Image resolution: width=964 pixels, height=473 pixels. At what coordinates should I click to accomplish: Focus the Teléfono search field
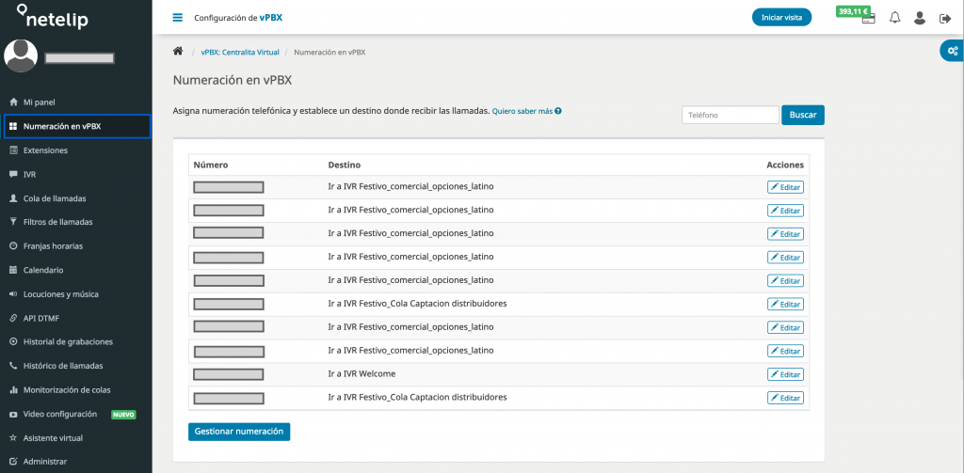[x=730, y=115]
